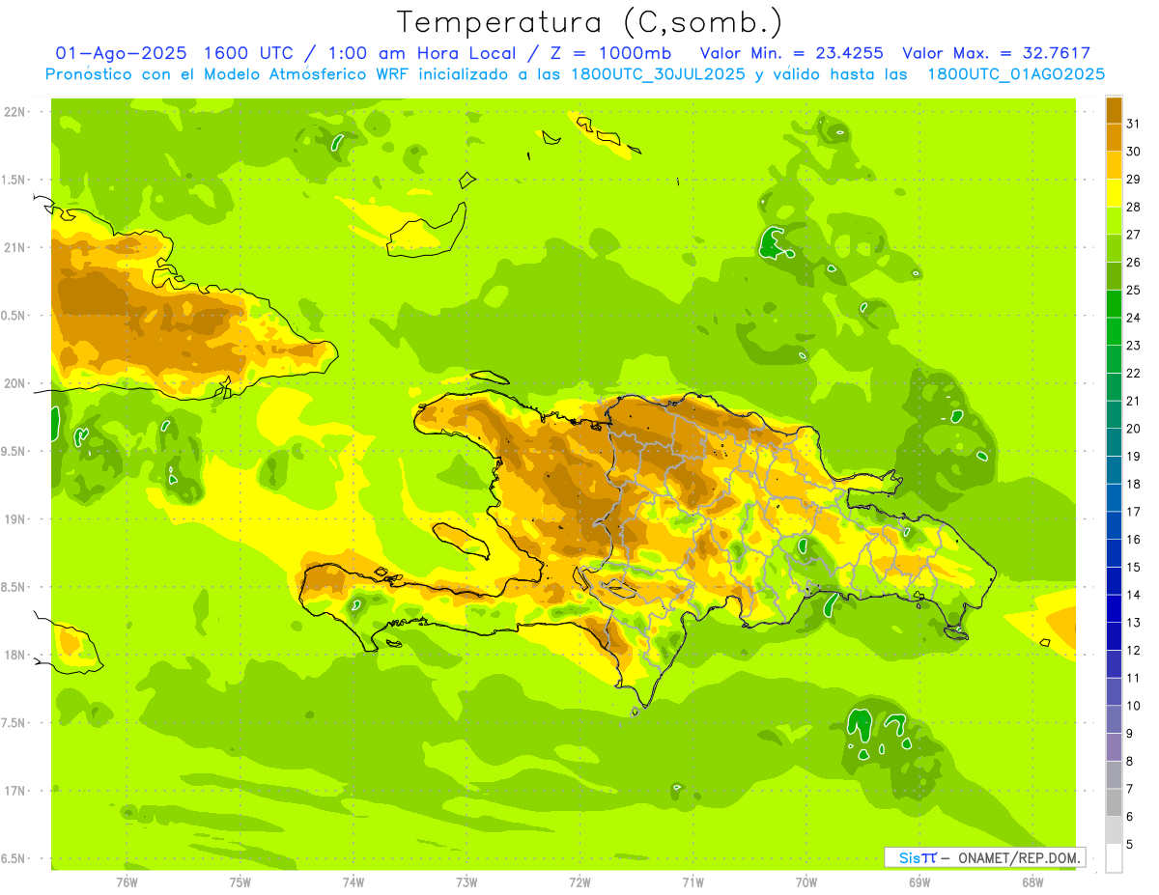
Task: Click the '21N' latitude label
Action: pyautogui.click(x=15, y=248)
